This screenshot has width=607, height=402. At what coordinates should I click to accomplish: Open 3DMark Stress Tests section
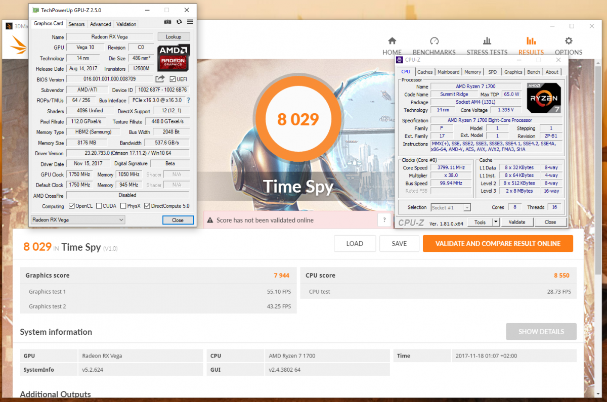[487, 46]
